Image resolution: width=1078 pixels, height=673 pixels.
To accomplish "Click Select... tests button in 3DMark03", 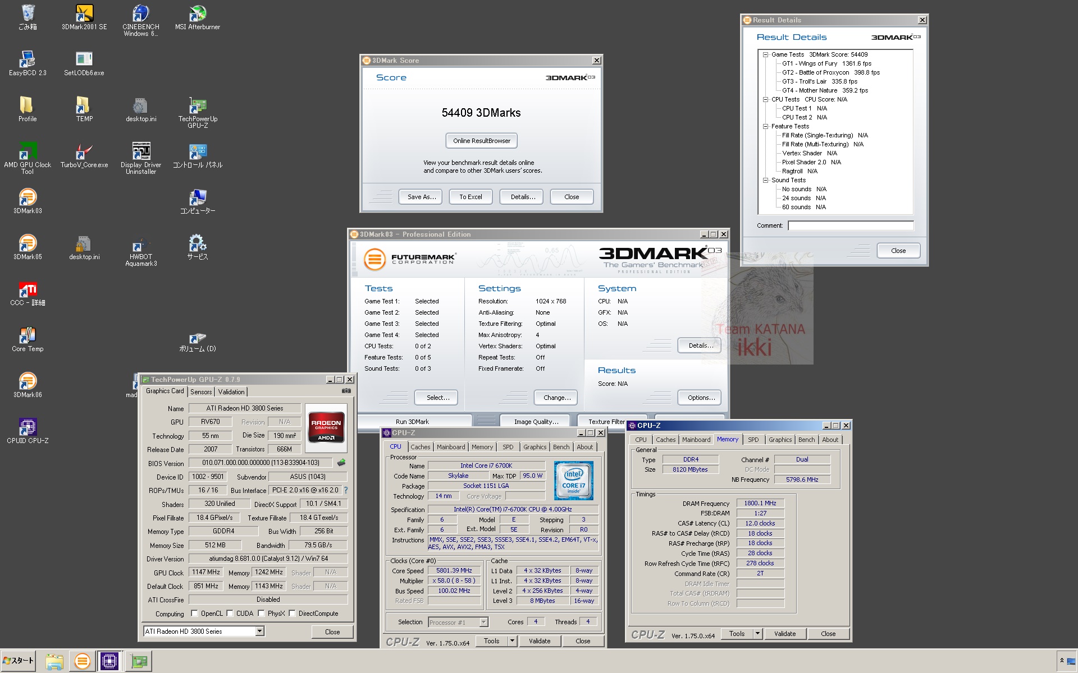I will [x=436, y=398].
